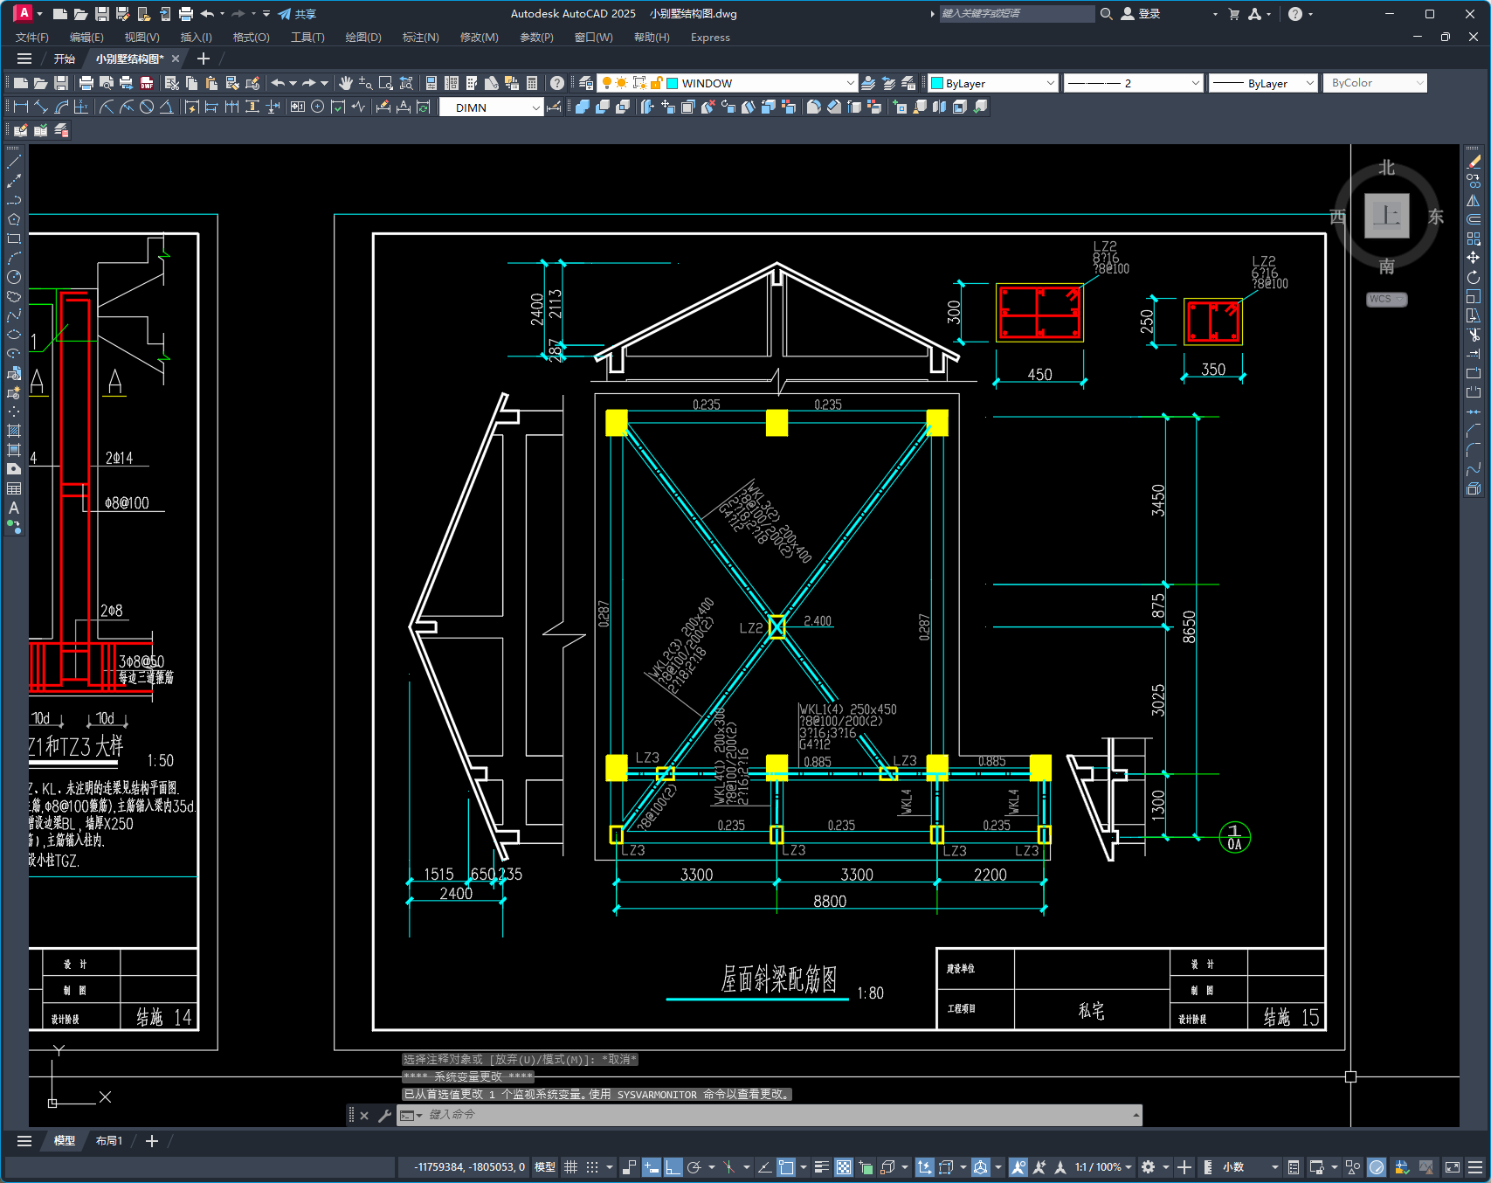The image size is (1491, 1183).
Task: Toggle Polar Tracking in status bar
Action: tap(694, 1167)
